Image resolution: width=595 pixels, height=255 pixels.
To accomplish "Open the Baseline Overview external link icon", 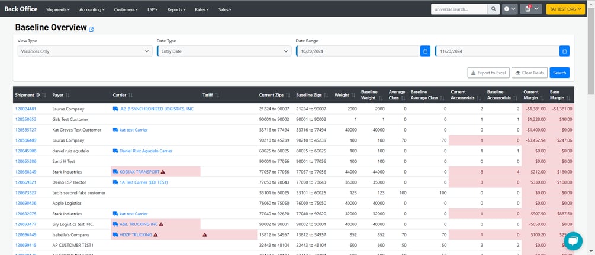I will click(91, 29).
